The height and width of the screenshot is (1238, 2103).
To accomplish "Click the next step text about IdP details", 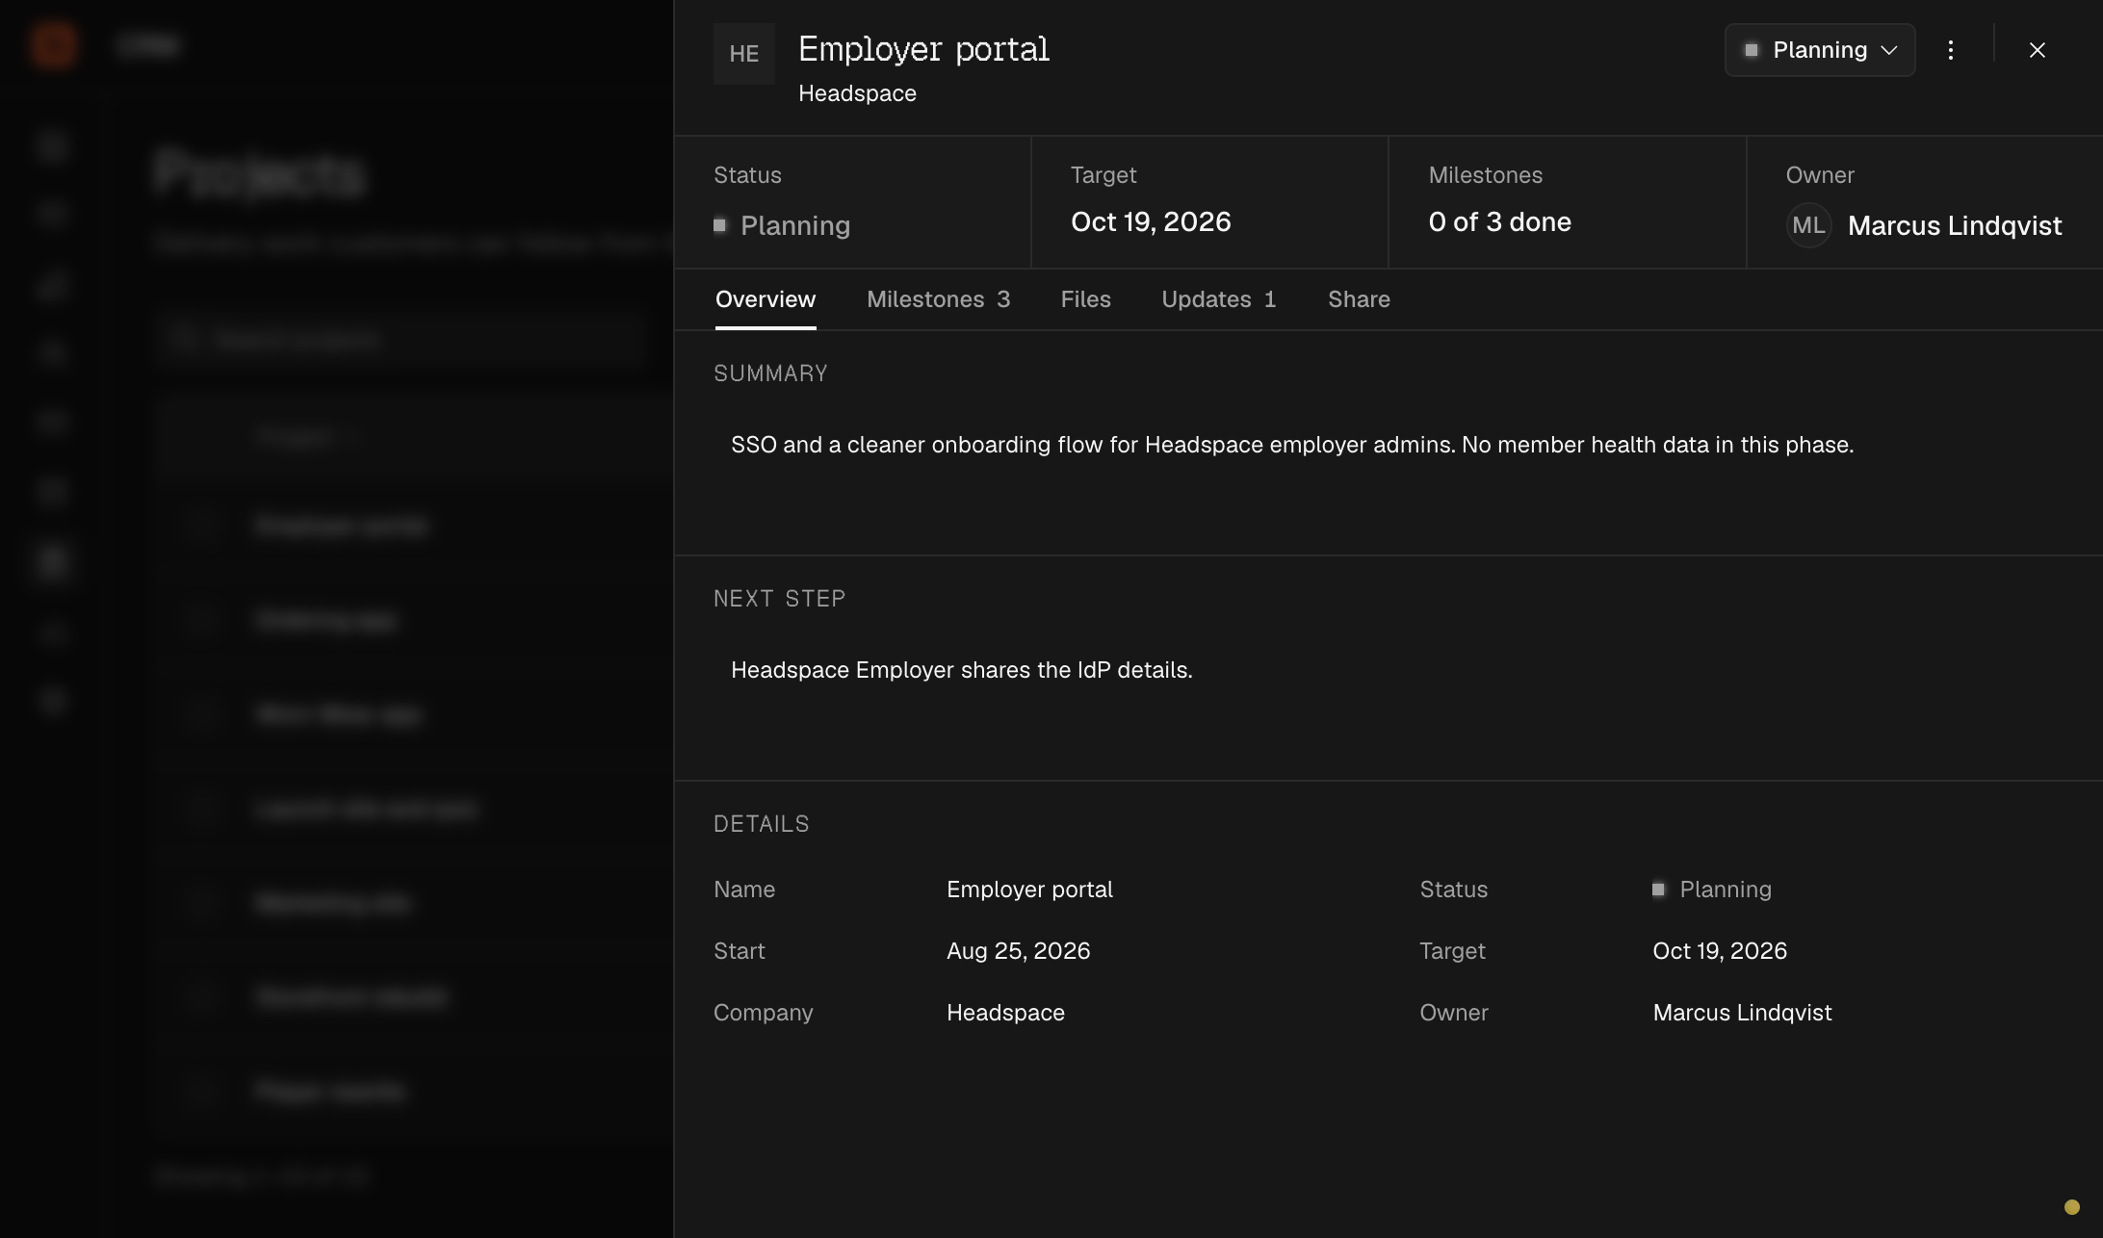I will [x=961, y=670].
